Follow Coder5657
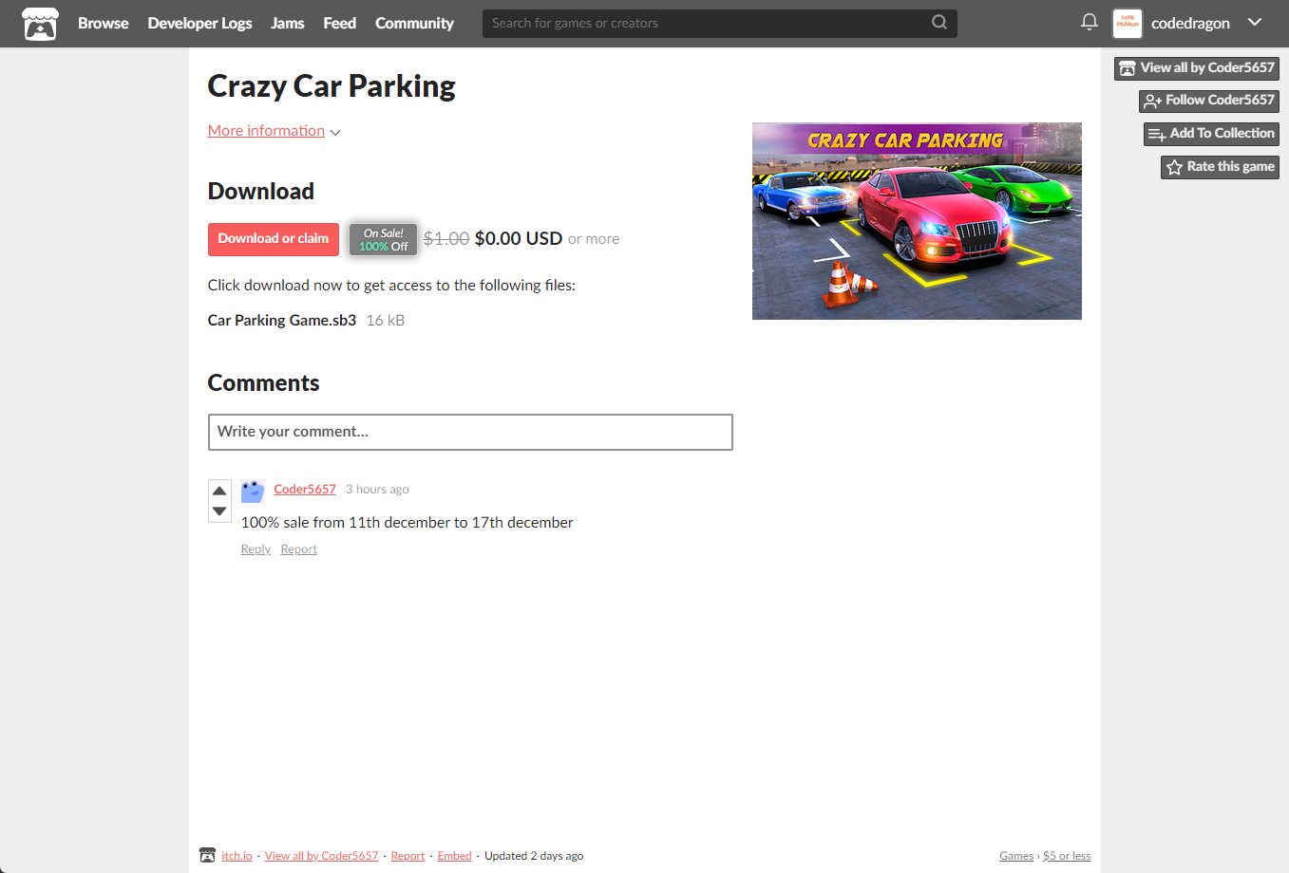The height and width of the screenshot is (873, 1289). pyautogui.click(x=1209, y=101)
